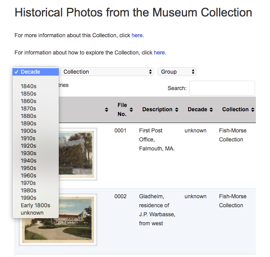Pick 1860s in the dropdown list
This screenshot has height=257, width=270.
pyautogui.click(x=36, y=101)
